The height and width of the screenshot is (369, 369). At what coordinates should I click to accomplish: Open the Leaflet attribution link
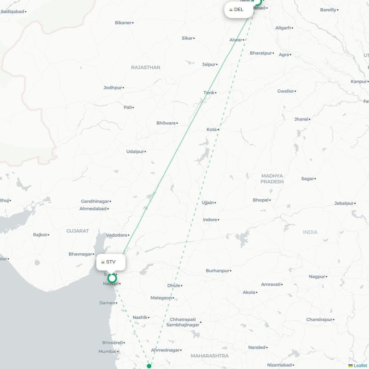pos(361,365)
